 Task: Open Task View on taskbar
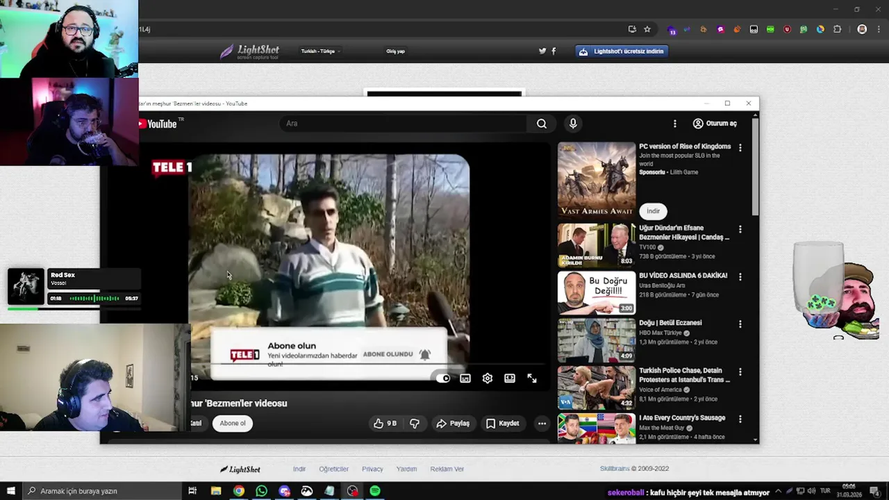pyautogui.click(x=192, y=491)
